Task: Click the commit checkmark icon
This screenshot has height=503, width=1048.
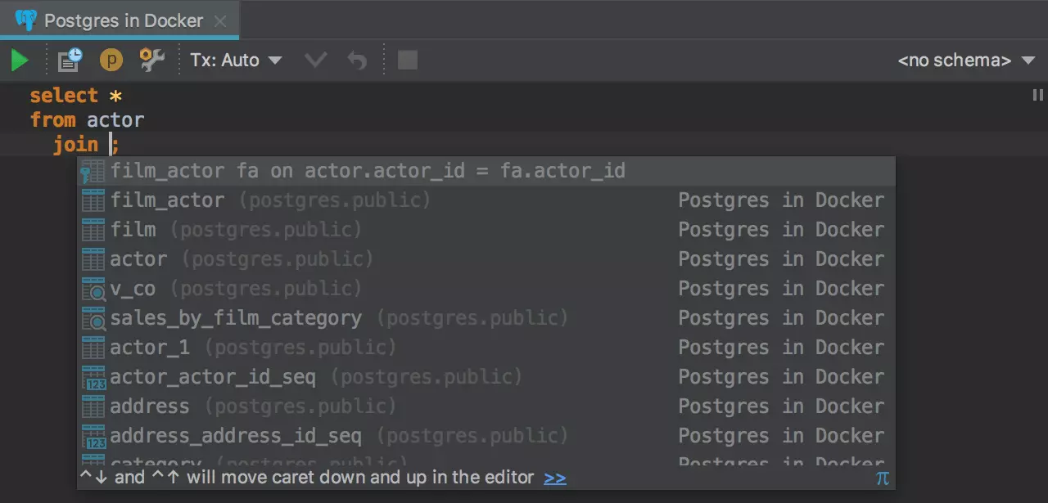Action: coord(315,61)
